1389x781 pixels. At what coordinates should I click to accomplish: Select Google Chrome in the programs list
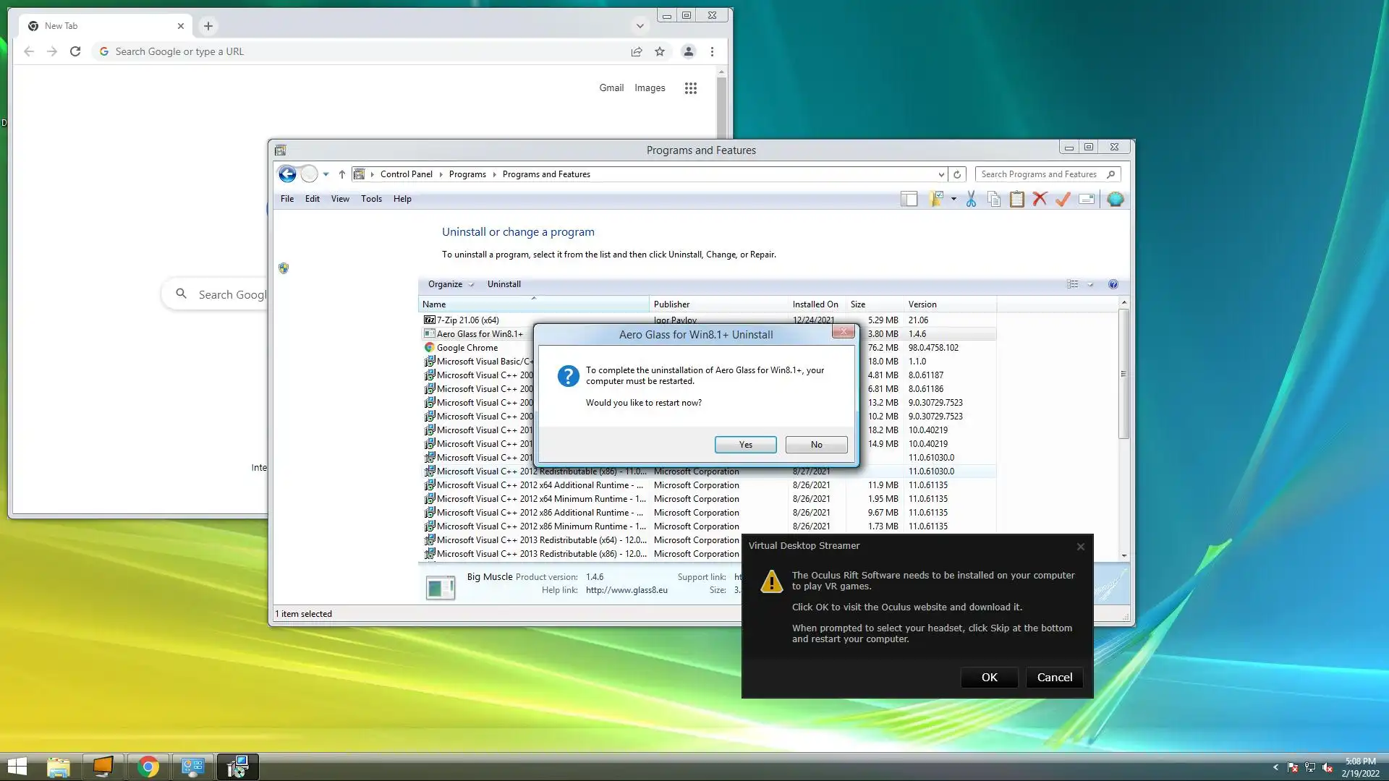467,348
